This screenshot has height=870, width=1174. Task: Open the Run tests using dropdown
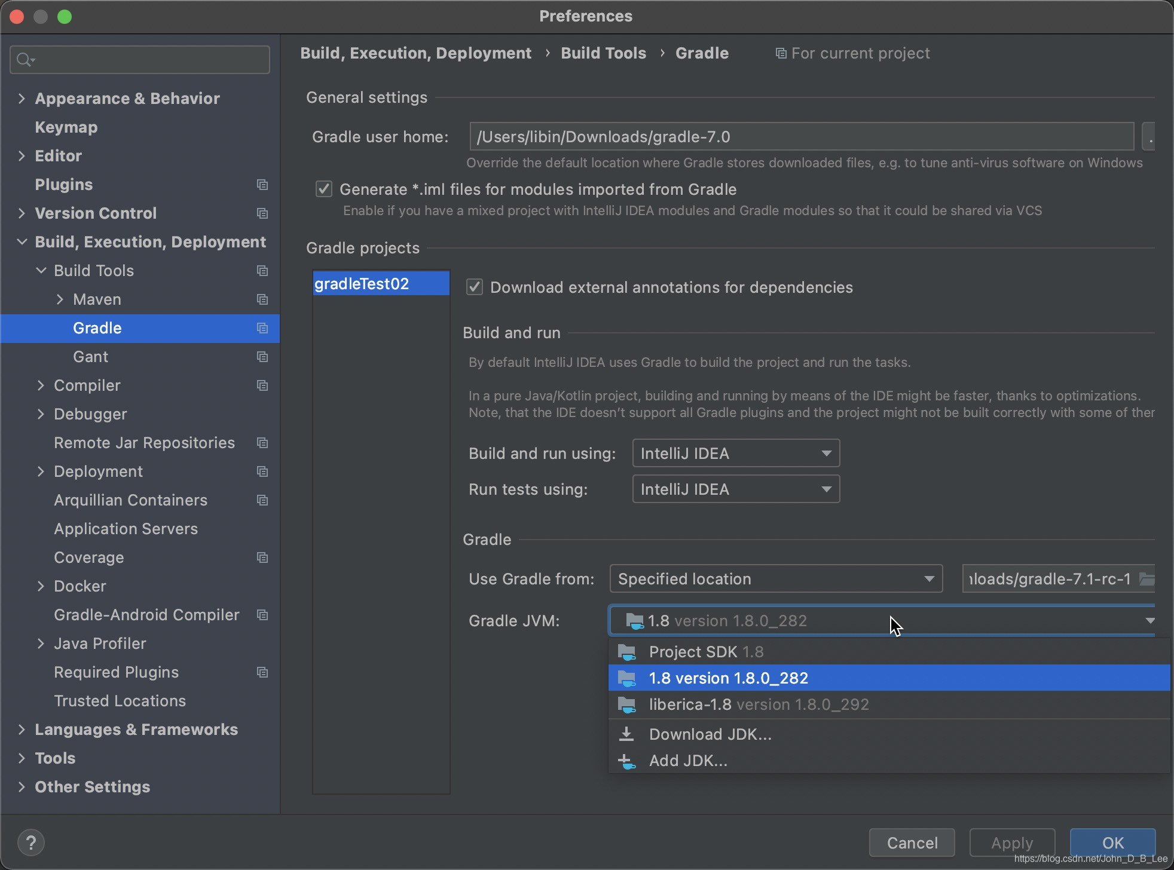(x=736, y=489)
